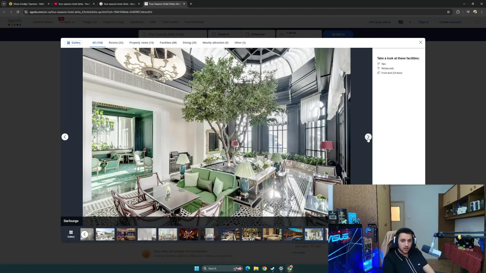Open Chrome extensions menu
This screenshot has height=273, width=486.
click(458, 12)
